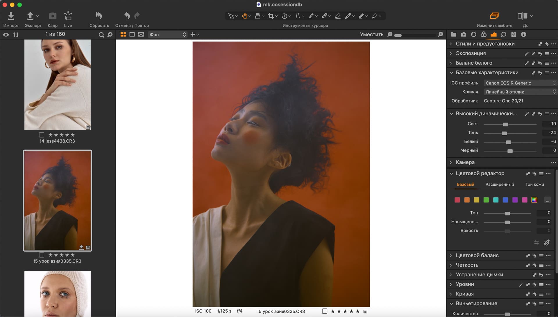Click the Reset adjustments icon
The image size is (558, 317).
(99, 16)
